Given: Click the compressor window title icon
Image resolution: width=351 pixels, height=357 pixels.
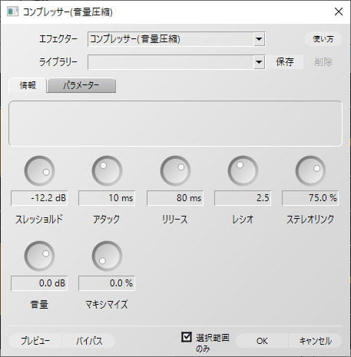Looking at the screenshot, I should (x=12, y=12).
